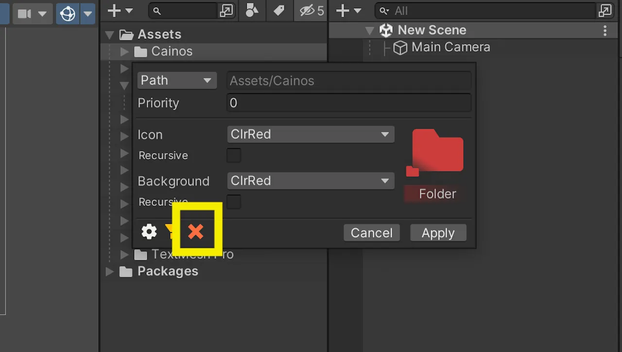Open the Icon ClrRed dropdown
Screen dimensions: 622x352
click(x=311, y=134)
